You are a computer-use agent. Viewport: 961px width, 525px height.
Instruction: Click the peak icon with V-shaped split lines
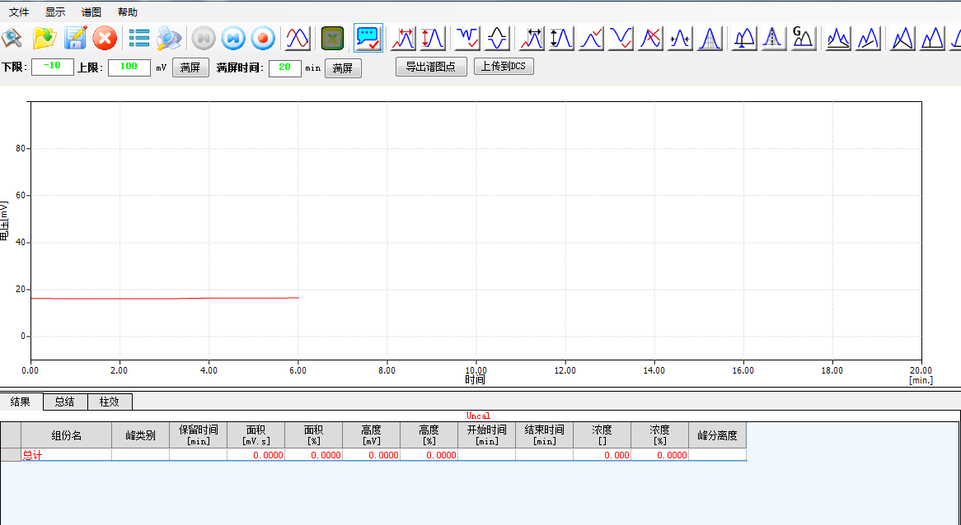pos(902,39)
